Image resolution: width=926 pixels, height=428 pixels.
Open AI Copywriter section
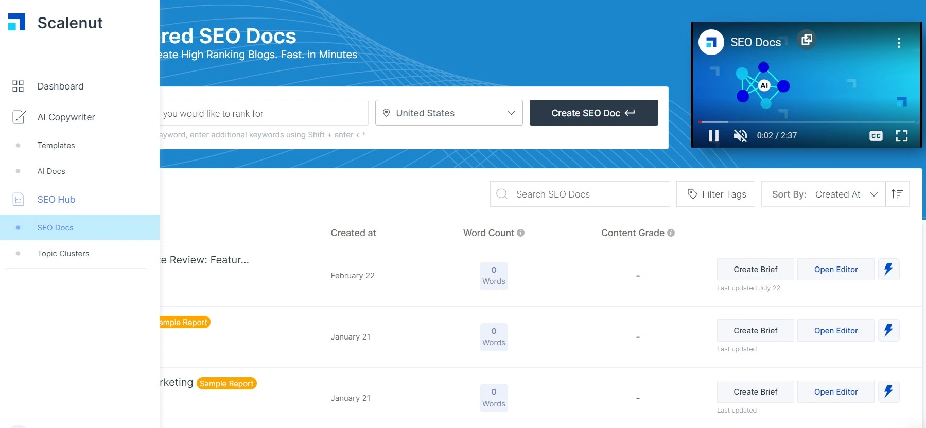[x=66, y=117]
